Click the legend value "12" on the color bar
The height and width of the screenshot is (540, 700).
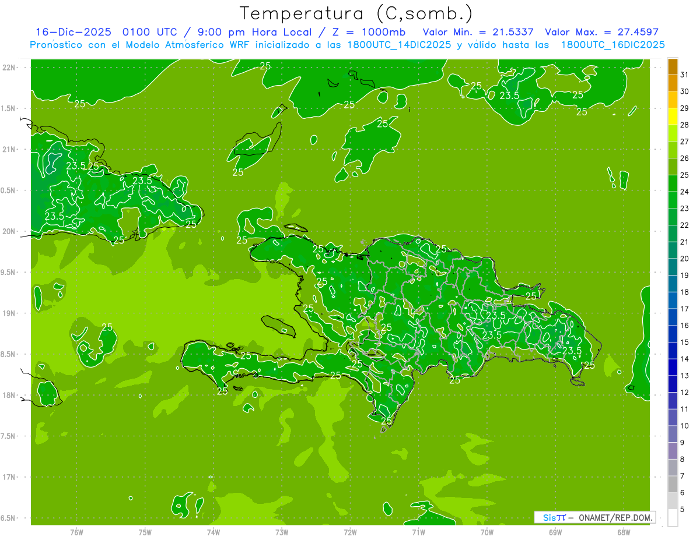point(685,392)
